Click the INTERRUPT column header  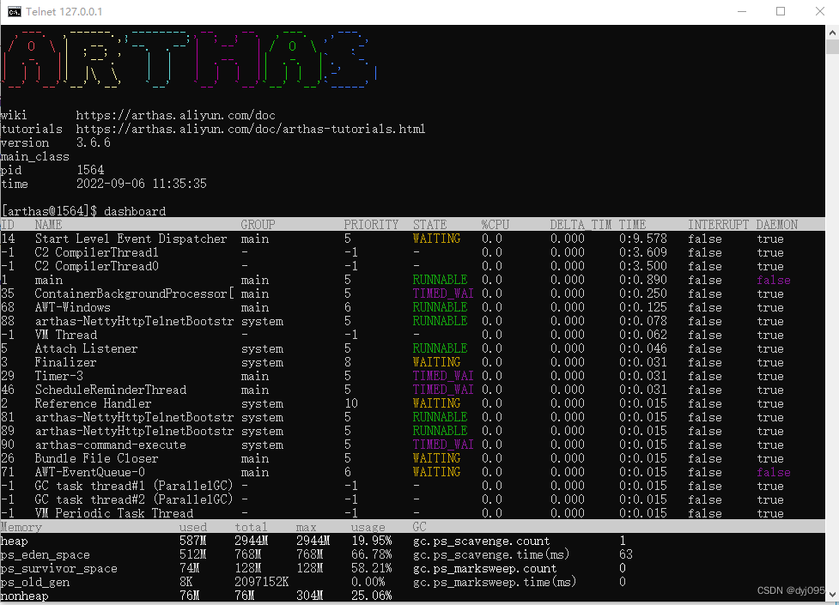point(718,225)
